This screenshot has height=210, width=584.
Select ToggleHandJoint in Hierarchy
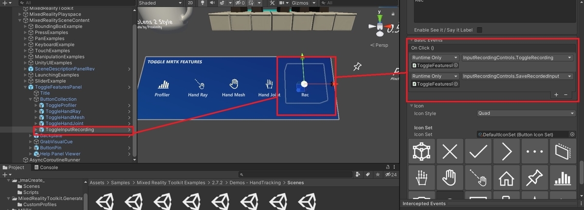[65, 124]
